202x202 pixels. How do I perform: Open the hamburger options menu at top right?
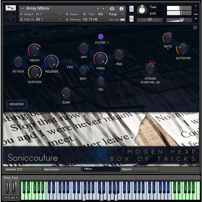(195, 28)
